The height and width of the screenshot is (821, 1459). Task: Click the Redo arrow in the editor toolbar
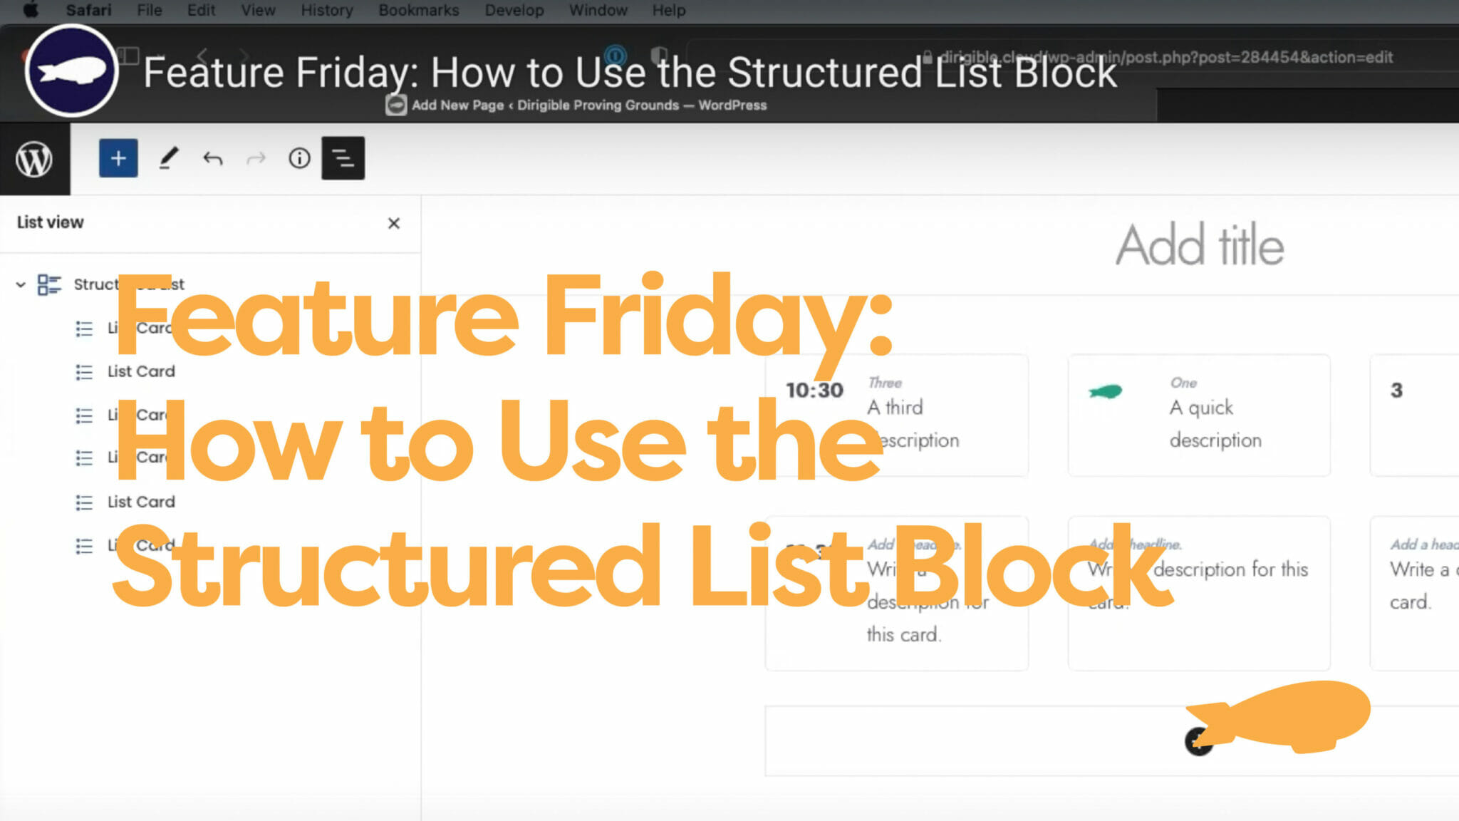pyautogui.click(x=256, y=158)
